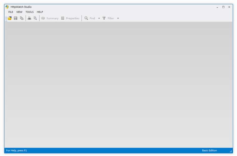Click the 'Basic Edition' status bar text

point(209,150)
